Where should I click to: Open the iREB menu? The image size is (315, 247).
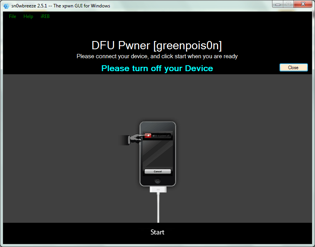click(45, 16)
